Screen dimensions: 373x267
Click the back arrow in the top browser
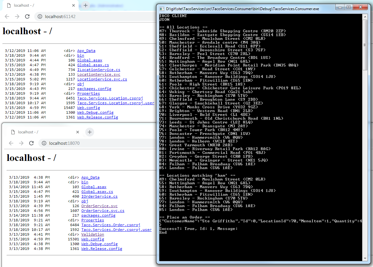coord(7,16)
